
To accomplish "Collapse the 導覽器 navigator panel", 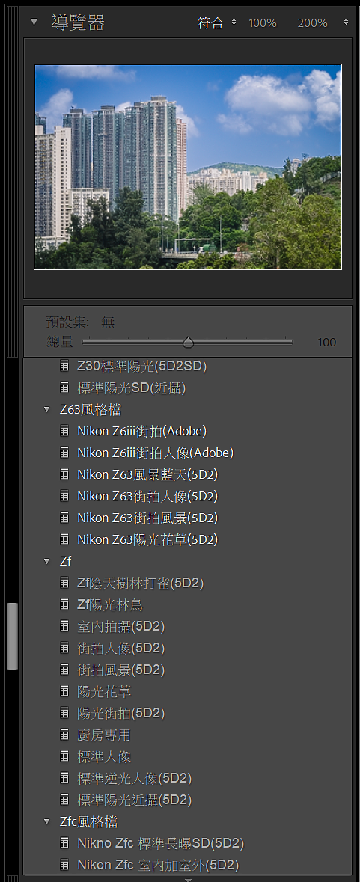I will point(34,22).
